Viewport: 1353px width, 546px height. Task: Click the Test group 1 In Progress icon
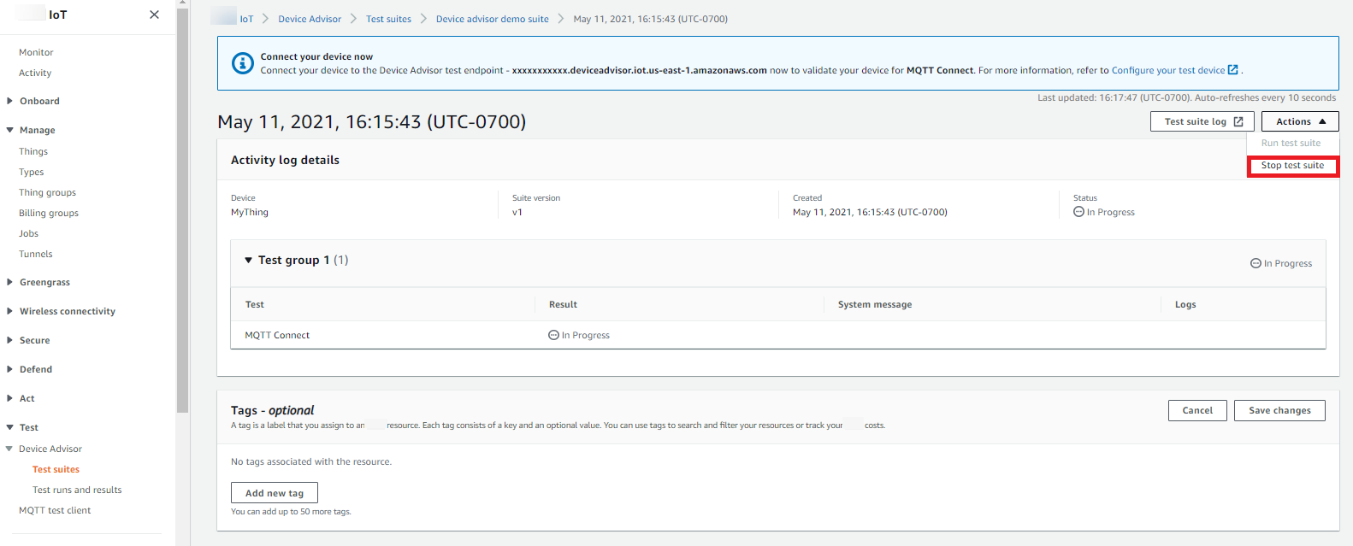point(1256,263)
